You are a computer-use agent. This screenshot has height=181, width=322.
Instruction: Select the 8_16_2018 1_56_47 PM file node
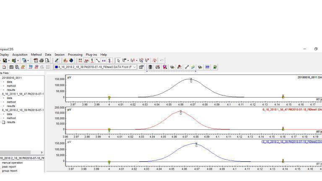click(23, 94)
